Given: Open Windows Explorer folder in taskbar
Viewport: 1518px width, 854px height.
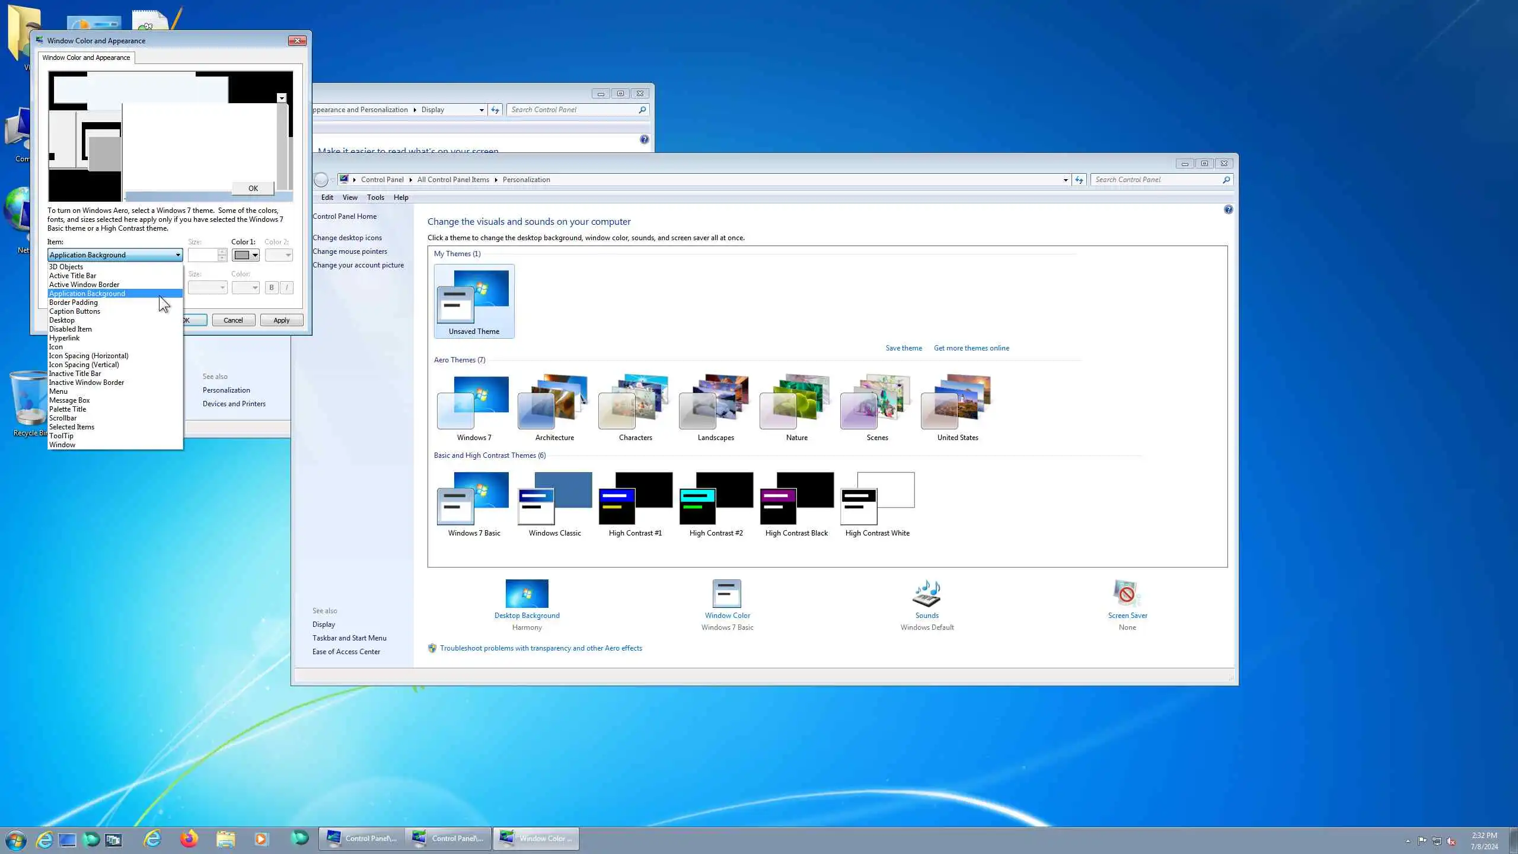Looking at the screenshot, I should 225,839.
